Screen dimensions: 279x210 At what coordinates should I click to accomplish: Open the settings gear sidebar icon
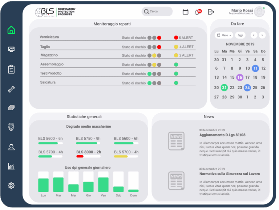coord(11,185)
